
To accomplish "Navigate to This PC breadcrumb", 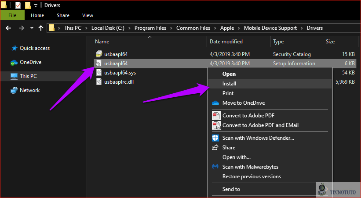I will tap(73, 28).
